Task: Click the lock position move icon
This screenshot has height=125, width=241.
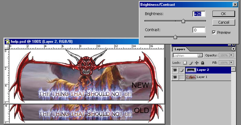Action: click(197, 63)
